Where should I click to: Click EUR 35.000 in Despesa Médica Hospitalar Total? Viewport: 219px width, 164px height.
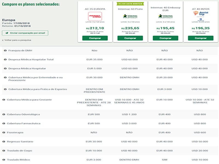click(x=94, y=59)
